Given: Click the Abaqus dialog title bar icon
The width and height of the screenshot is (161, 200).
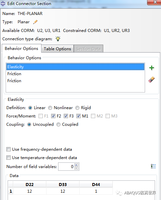Looking at the screenshot, I should 3,4.
